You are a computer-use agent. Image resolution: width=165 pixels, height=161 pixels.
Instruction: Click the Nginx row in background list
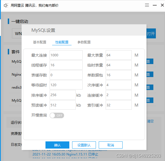17,74
